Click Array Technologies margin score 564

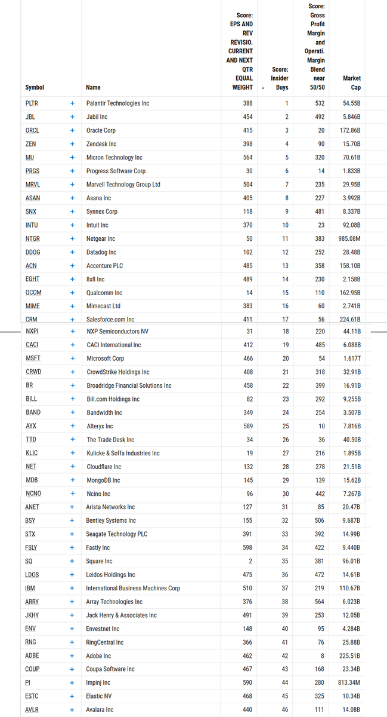(320, 602)
